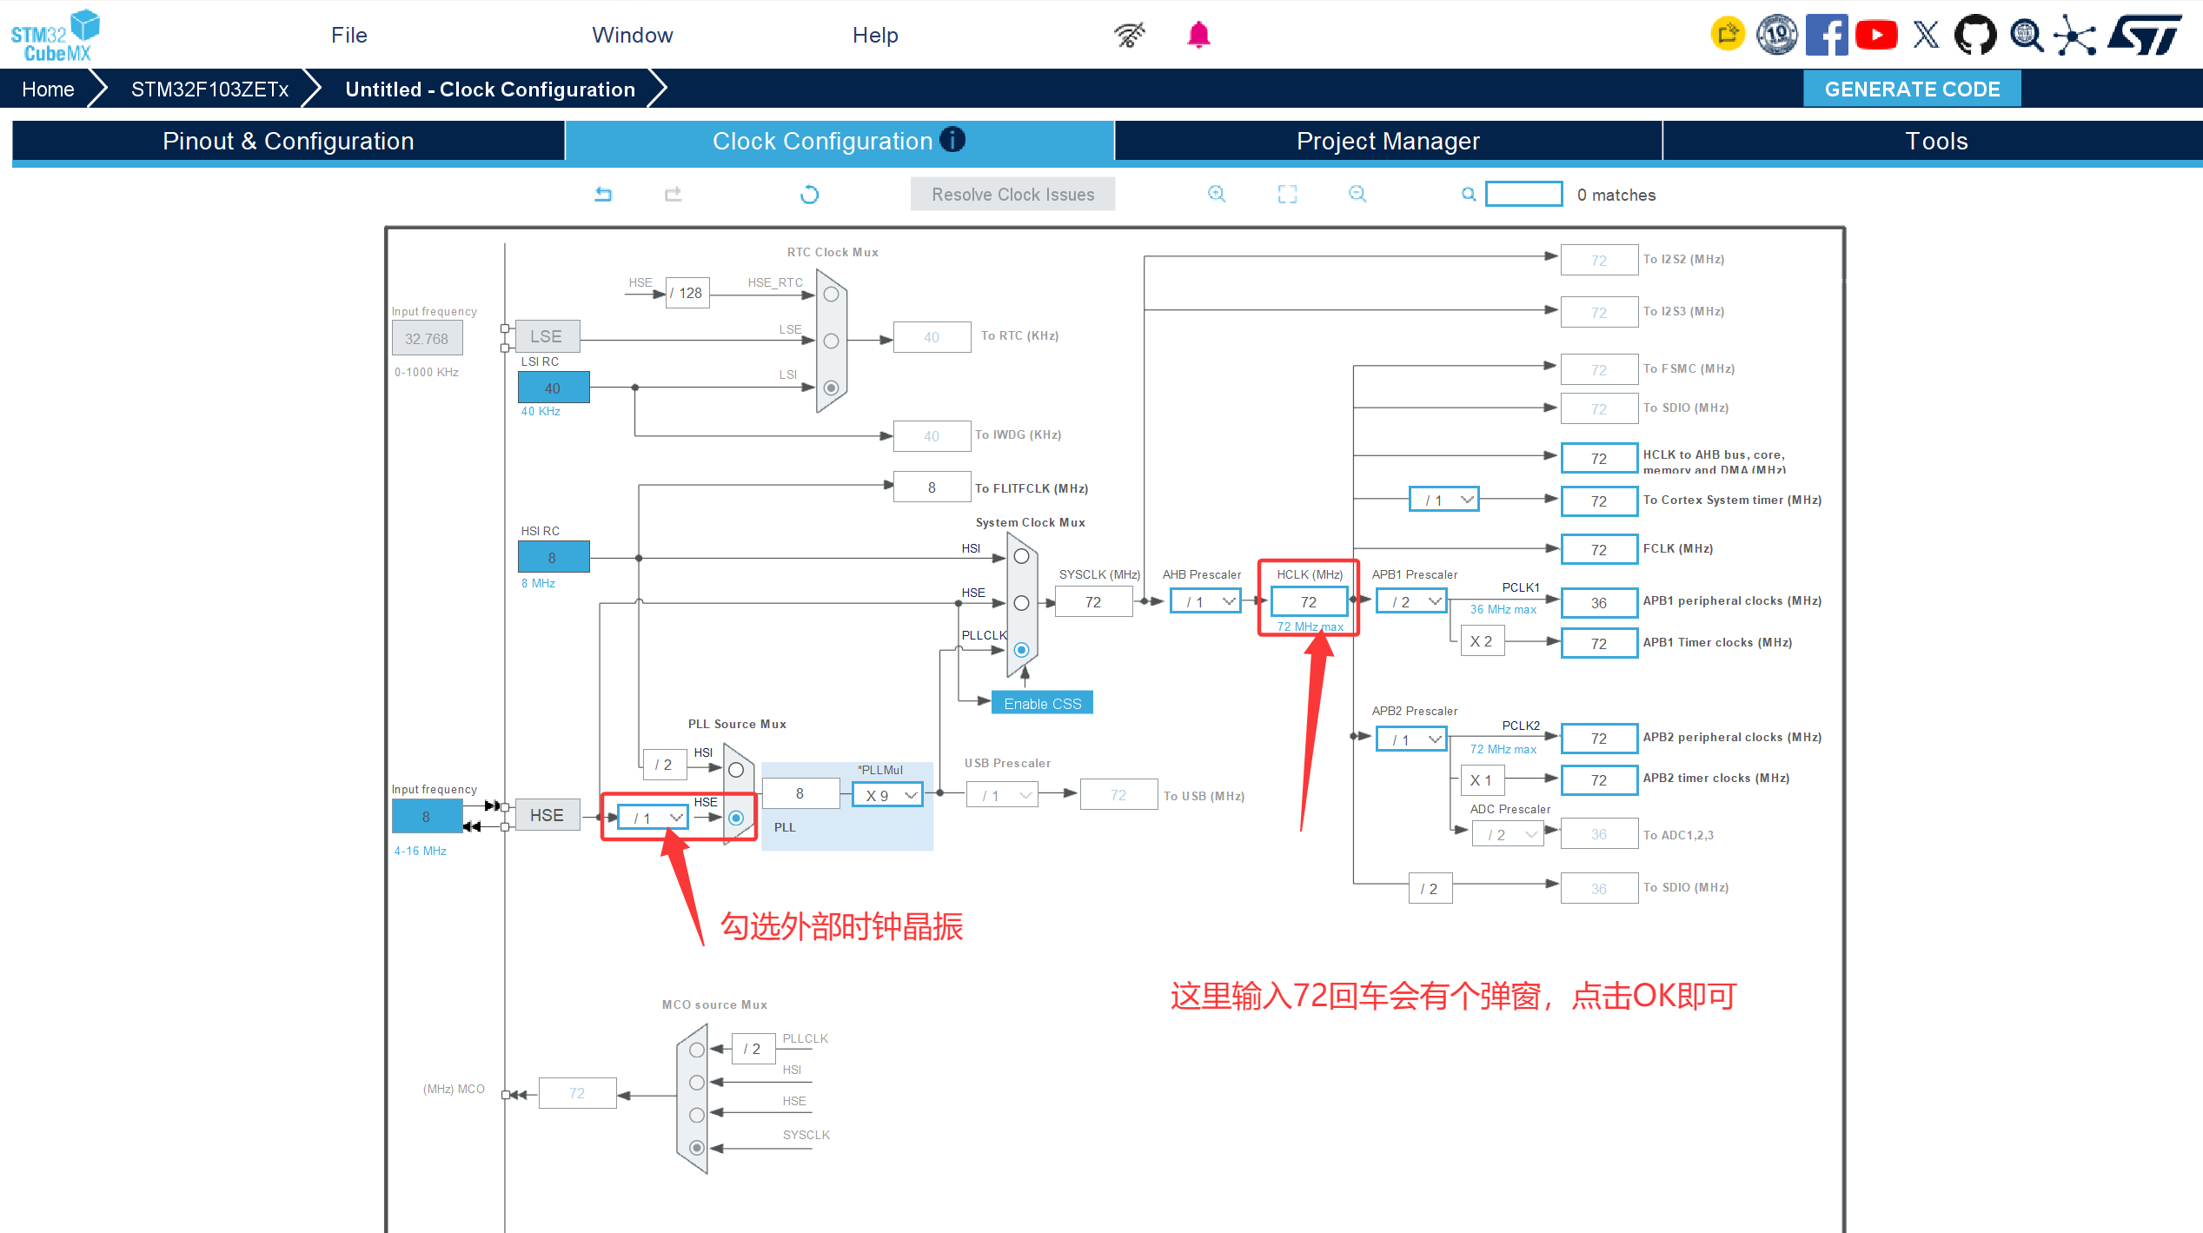The width and height of the screenshot is (2203, 1233).
Task: Click the HSE oscillator block
Action: (x=547, y=815)
